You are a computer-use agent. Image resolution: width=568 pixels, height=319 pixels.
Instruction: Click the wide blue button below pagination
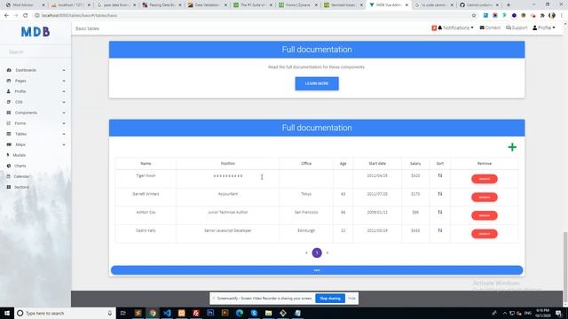coord(317,270)
